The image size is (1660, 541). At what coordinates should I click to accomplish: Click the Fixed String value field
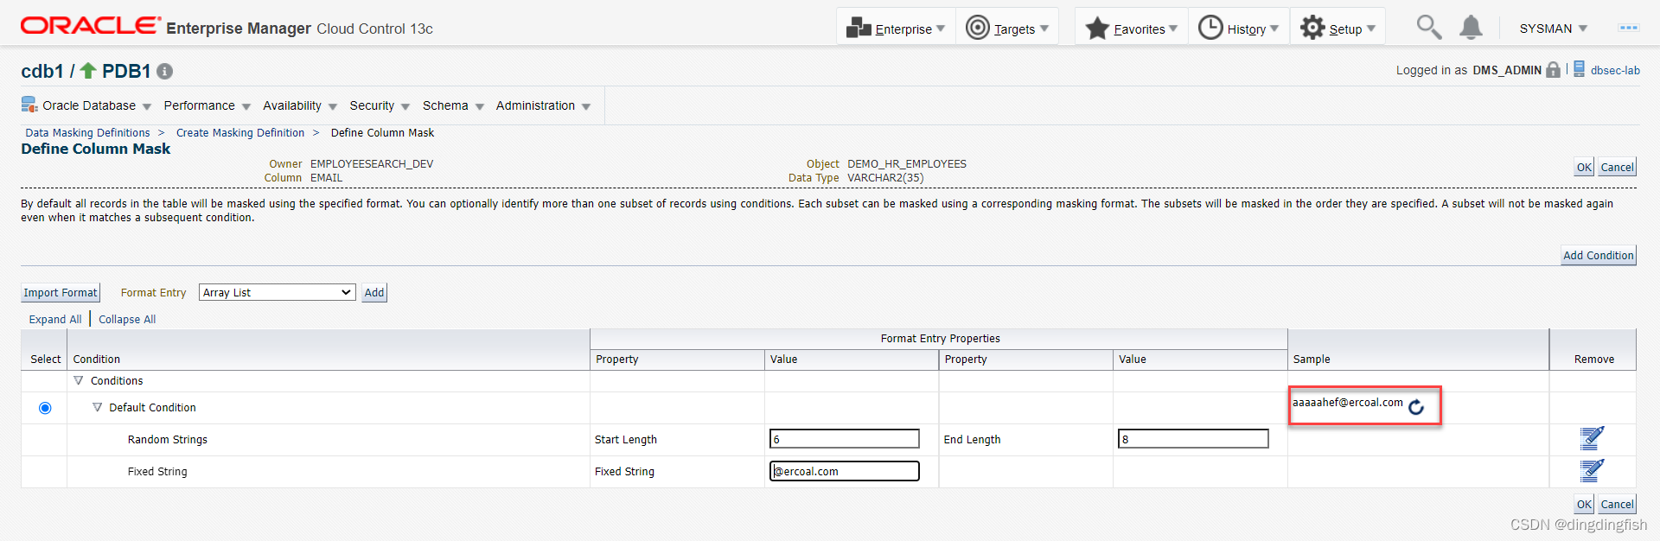click(x=844, y=471)
